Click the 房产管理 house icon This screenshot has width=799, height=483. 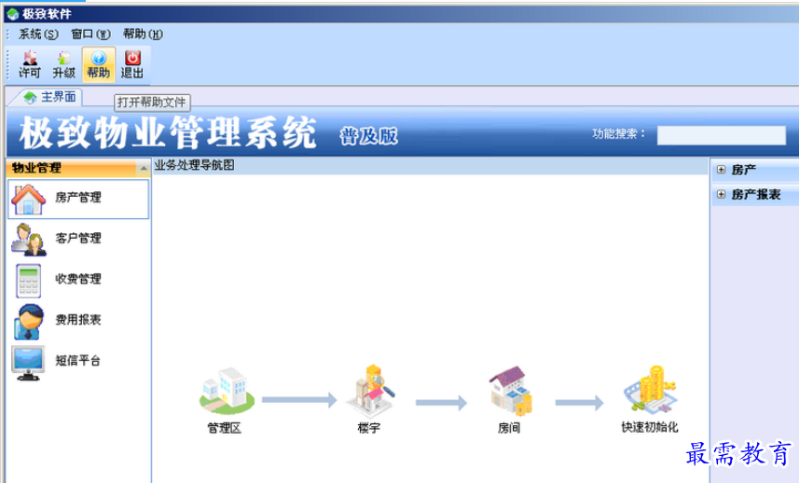pyautogui.click(x=29, y=200)
